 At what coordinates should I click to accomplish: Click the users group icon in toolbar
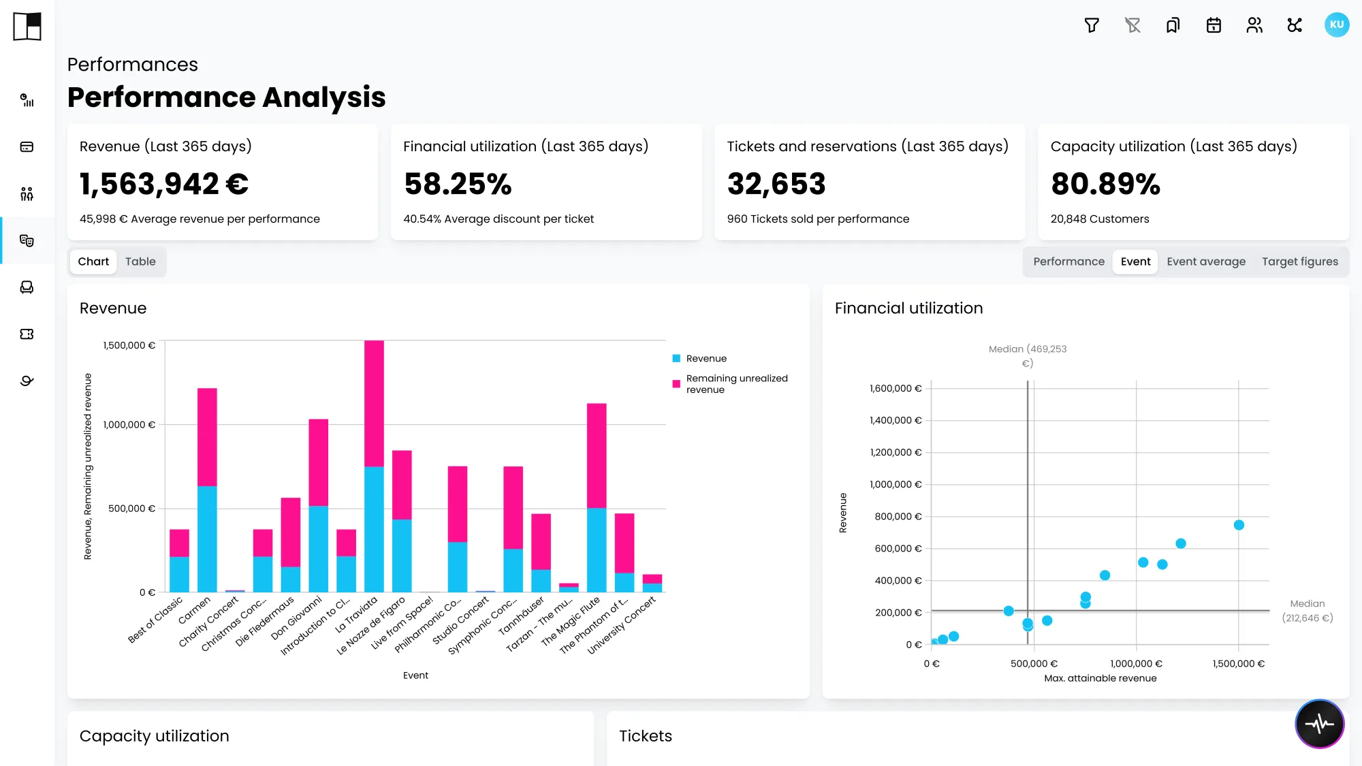(1254, 25)
